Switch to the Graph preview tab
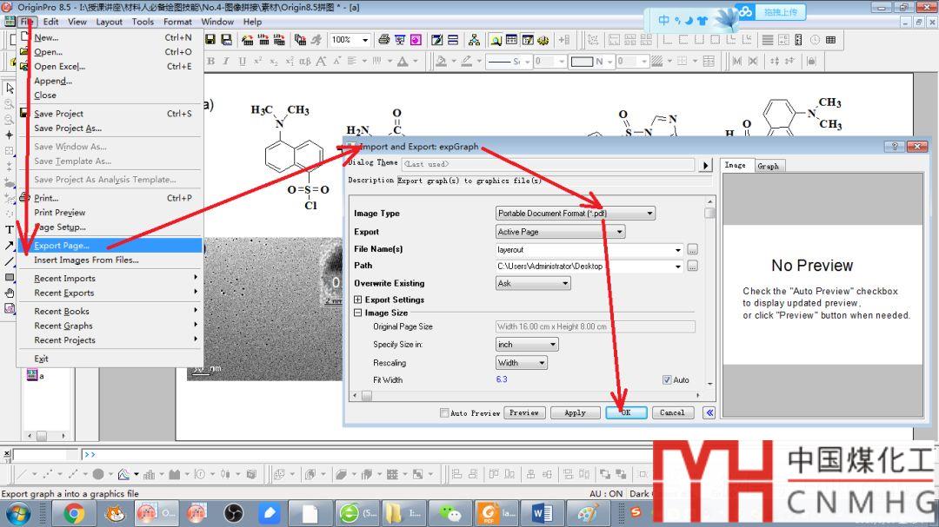Screen dimensions: 939x527 point(768,166)
